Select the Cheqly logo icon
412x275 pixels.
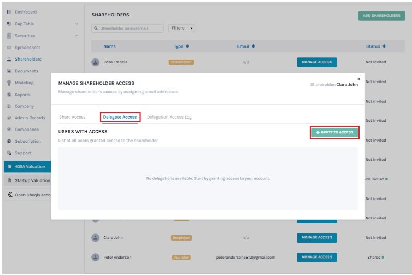click(x=10, y=195)
